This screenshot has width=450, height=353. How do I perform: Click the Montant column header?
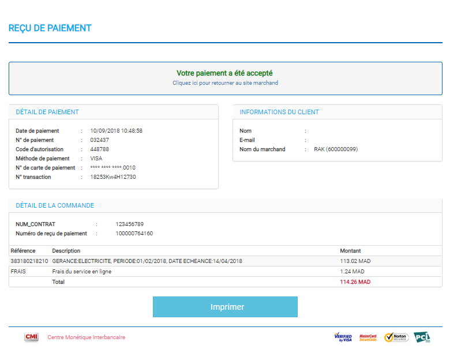pos(350,251)
